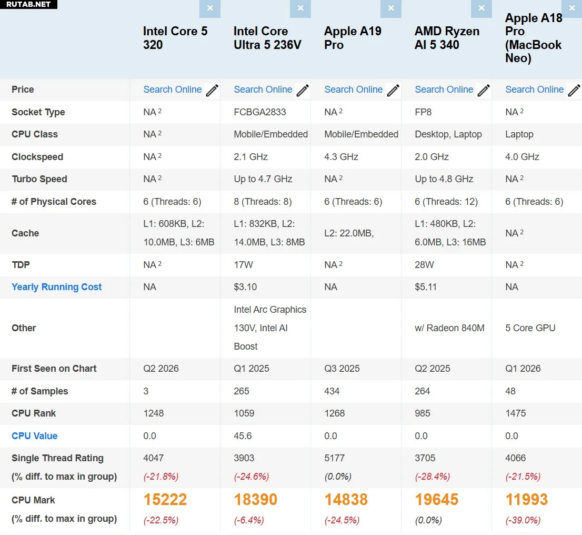The image size is (582, 535).
Task: Remove Intel Core Ultra 5 236V column
Action: coord(300,8)
